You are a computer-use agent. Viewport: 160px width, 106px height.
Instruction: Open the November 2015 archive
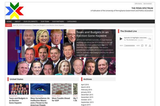tap(87, 97)
